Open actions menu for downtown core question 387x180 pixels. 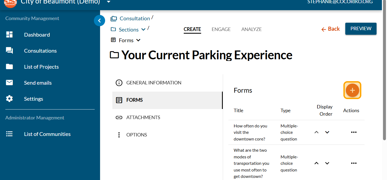coord(354,132)
